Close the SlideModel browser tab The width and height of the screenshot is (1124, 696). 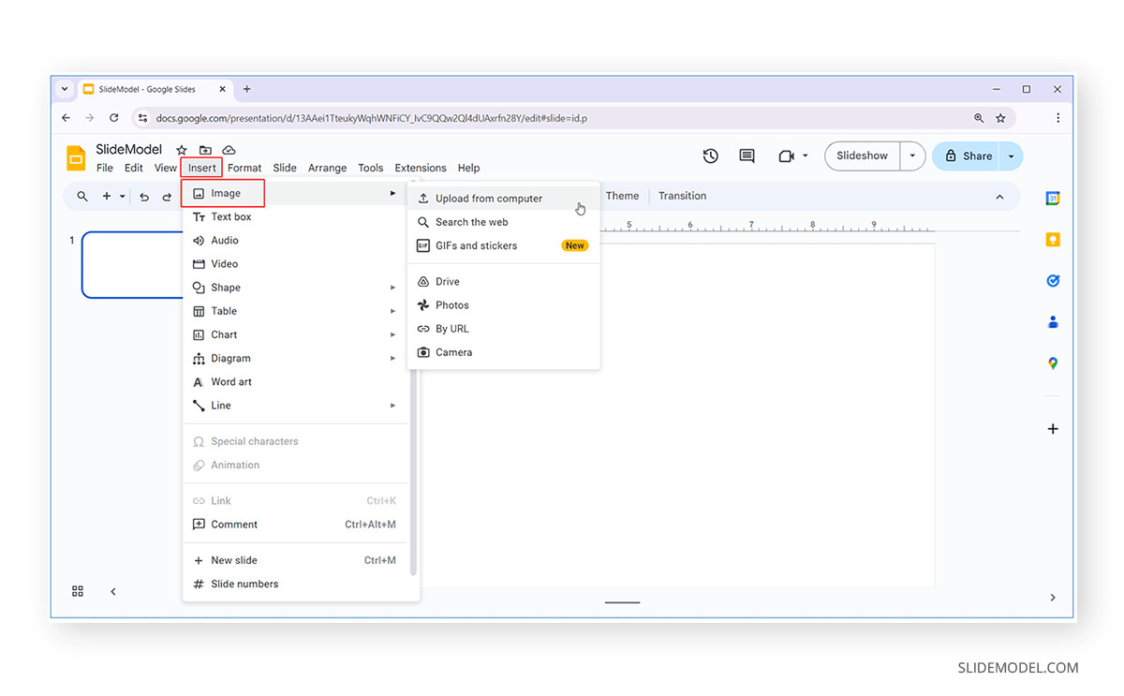(223, 89)
